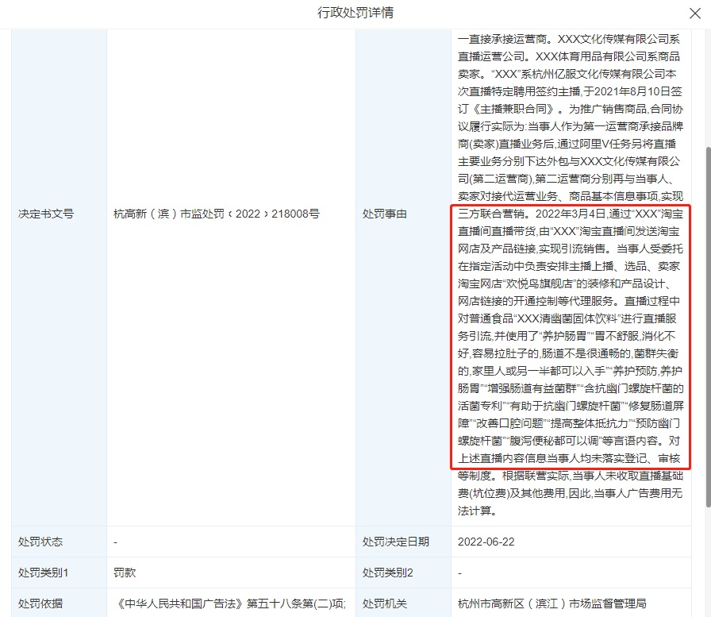Close the 行政处罚详情 dialog

pos(693,13)
